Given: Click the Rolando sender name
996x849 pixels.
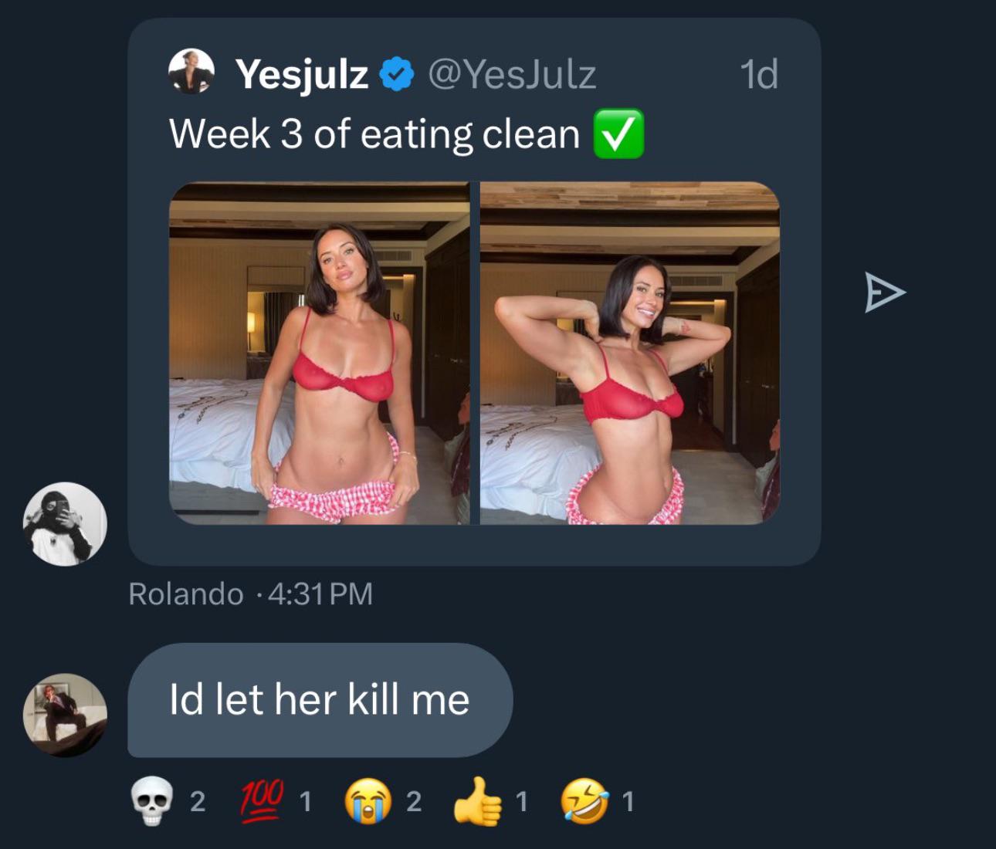Looking at the screenshot, I should (185, 594).
